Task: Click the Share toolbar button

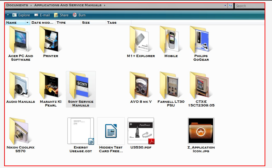Action: pyautogui.click(x=61, y=15)
